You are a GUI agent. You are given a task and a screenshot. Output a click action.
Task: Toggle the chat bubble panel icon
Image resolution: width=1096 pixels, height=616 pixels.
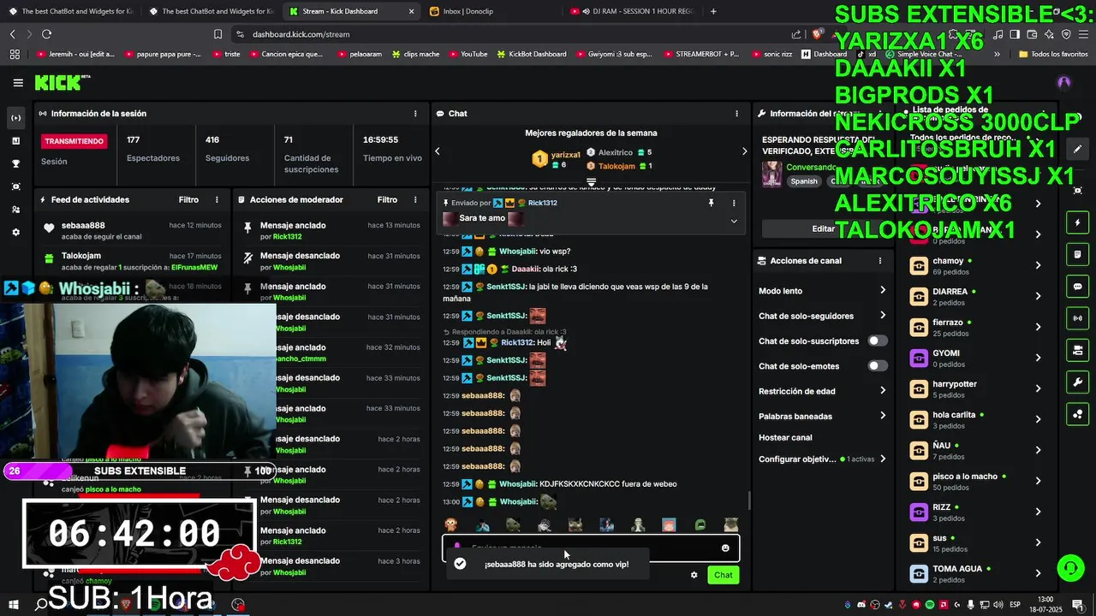1077,287
